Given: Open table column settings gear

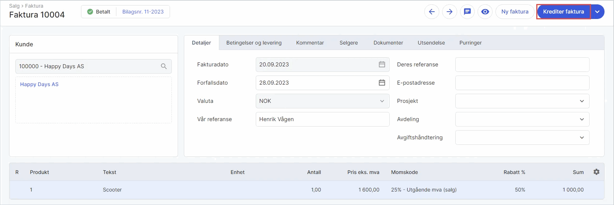Looking at the screenshot, I should pos(596,172).
